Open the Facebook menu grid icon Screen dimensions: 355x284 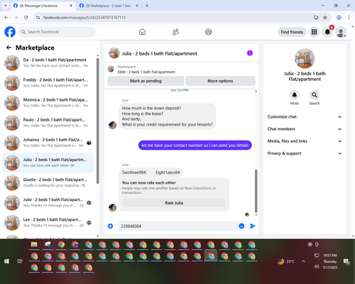(314, 32)
